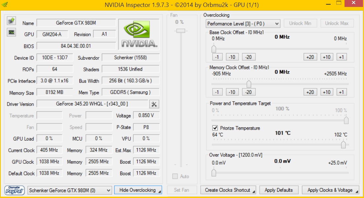Click the upload screenshot icon beside Name
The width and height of the screenshot is (364, 198).
[x=11, y=21]
